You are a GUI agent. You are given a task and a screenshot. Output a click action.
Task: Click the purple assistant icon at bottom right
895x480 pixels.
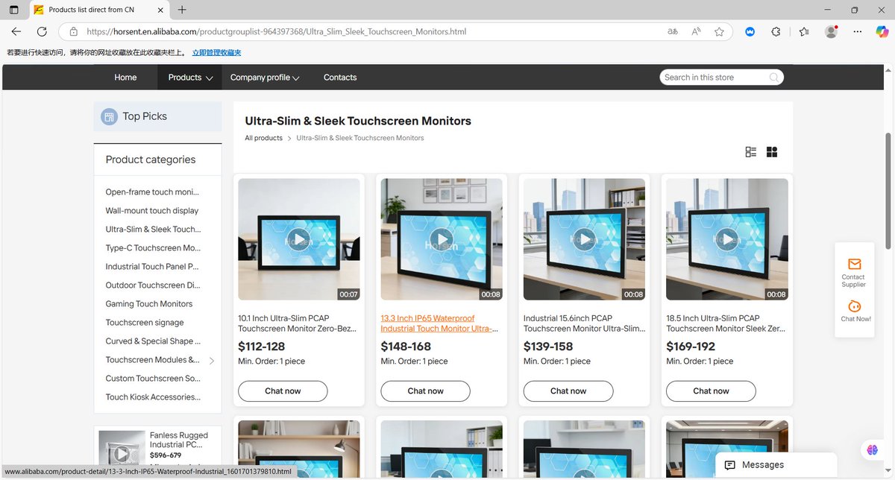pos(872,449)
